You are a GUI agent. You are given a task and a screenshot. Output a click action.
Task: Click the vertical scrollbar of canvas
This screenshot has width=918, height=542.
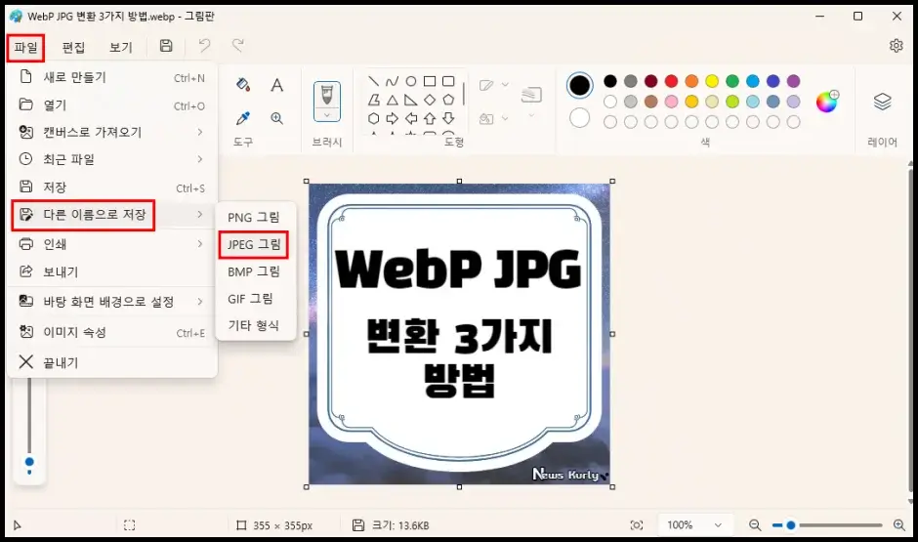pyautogui.click(x=910, y=331)
